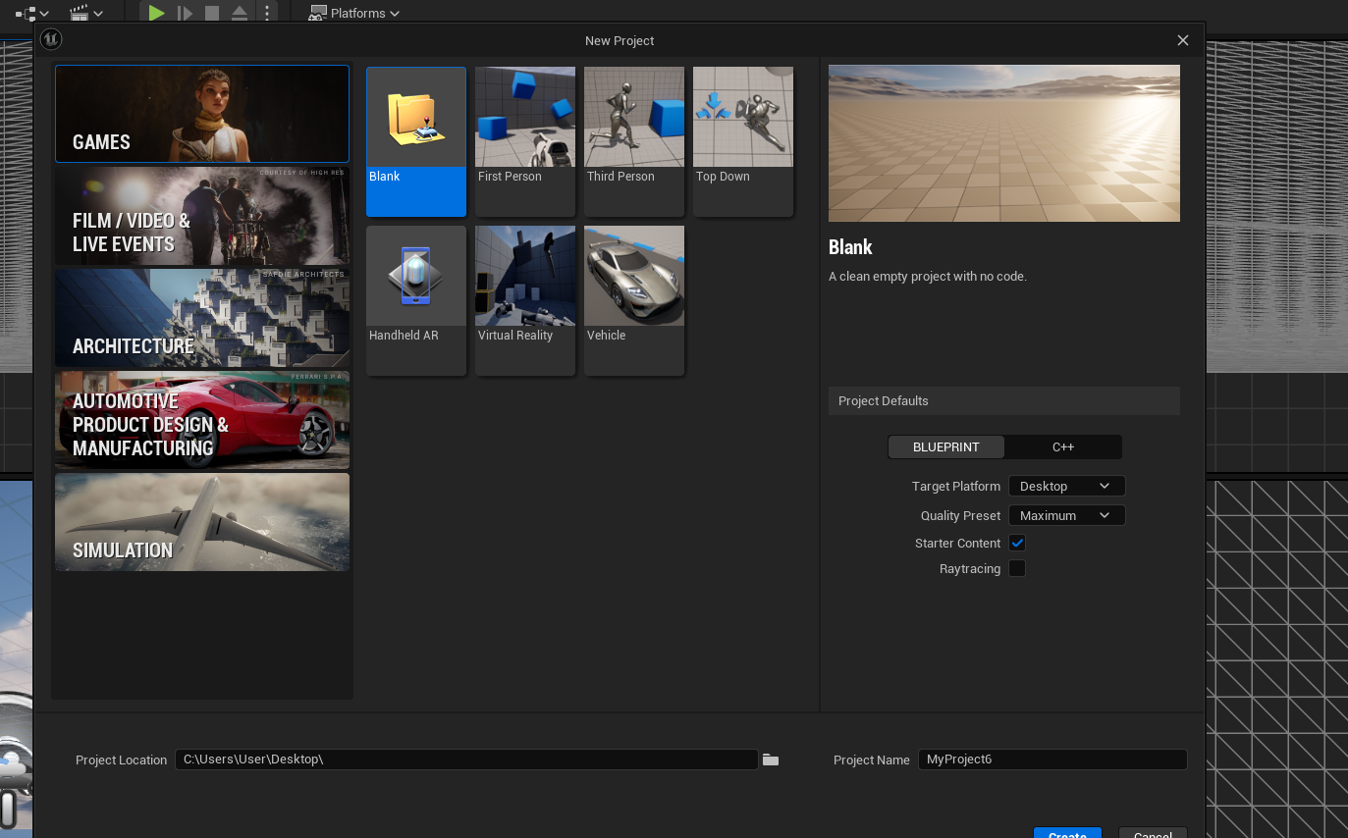1348x838 pixels.
Task: Select the Blank template folder icon
Action: tap(416, 118)
